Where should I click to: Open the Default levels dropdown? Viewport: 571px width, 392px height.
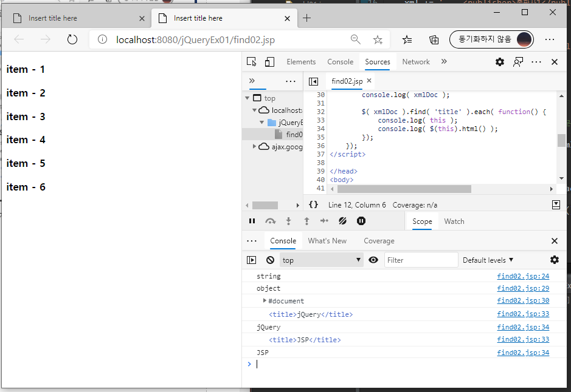pyautogui.click(x=488, y=260)
